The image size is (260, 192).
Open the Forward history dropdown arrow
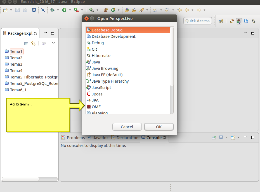(204, 10)
